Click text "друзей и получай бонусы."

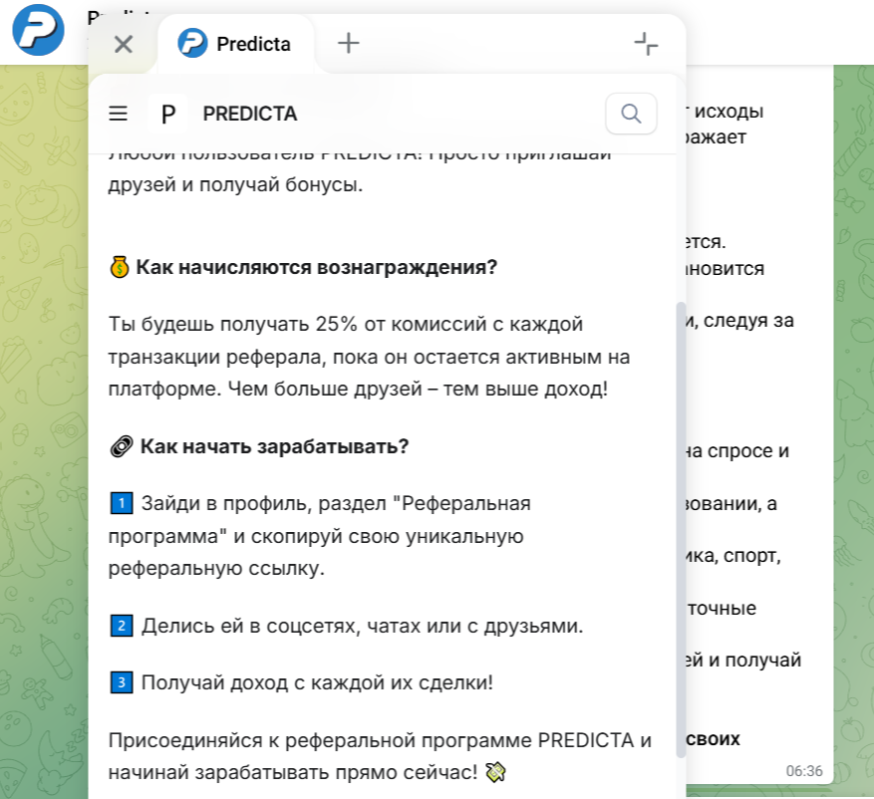(235, 184)
